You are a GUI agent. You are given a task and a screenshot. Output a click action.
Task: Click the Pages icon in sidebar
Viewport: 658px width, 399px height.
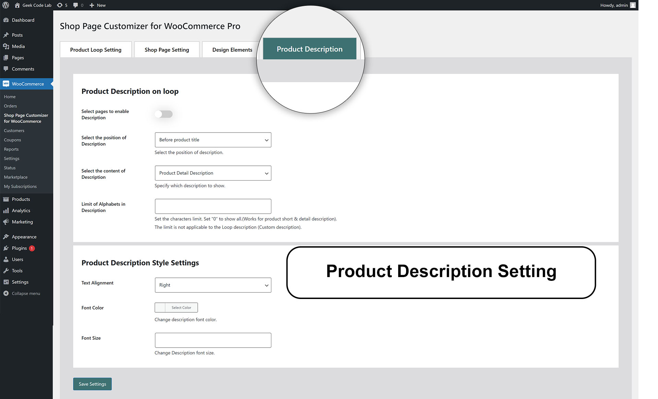6,58
